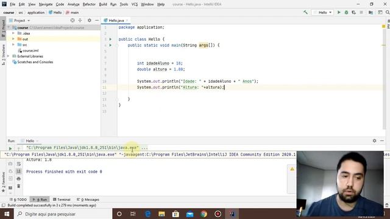The width and height of the screenshot is (390, 219).
Task: Open the Hello run configuration dropdown
Action: coord(322,12)
